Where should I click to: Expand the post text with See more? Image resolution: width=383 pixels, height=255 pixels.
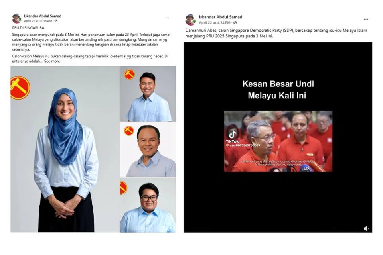coord(52,61)
